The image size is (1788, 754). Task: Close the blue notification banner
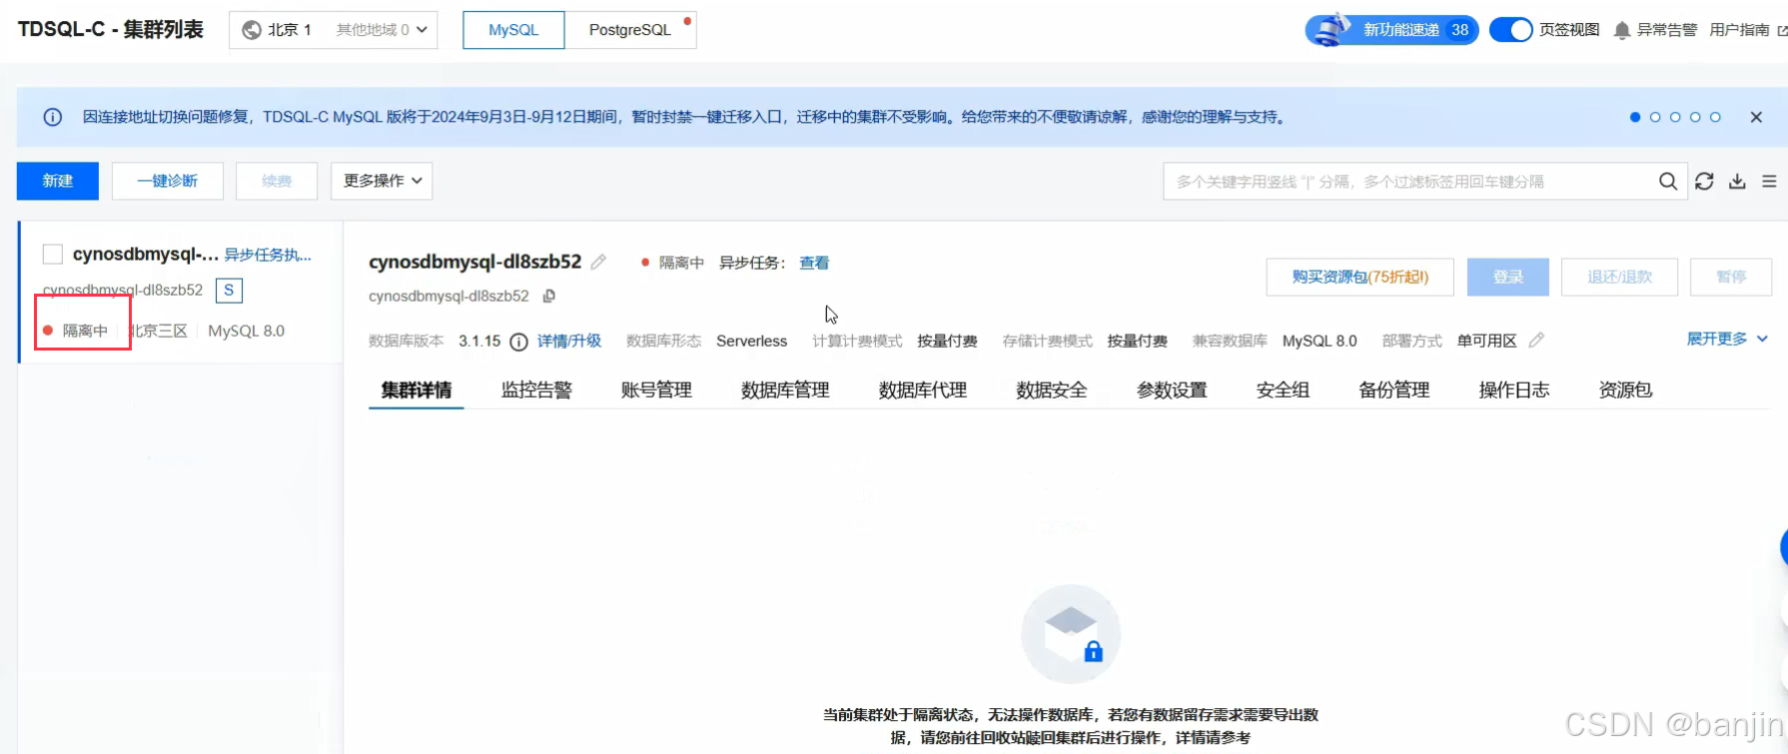(1756, 117)
